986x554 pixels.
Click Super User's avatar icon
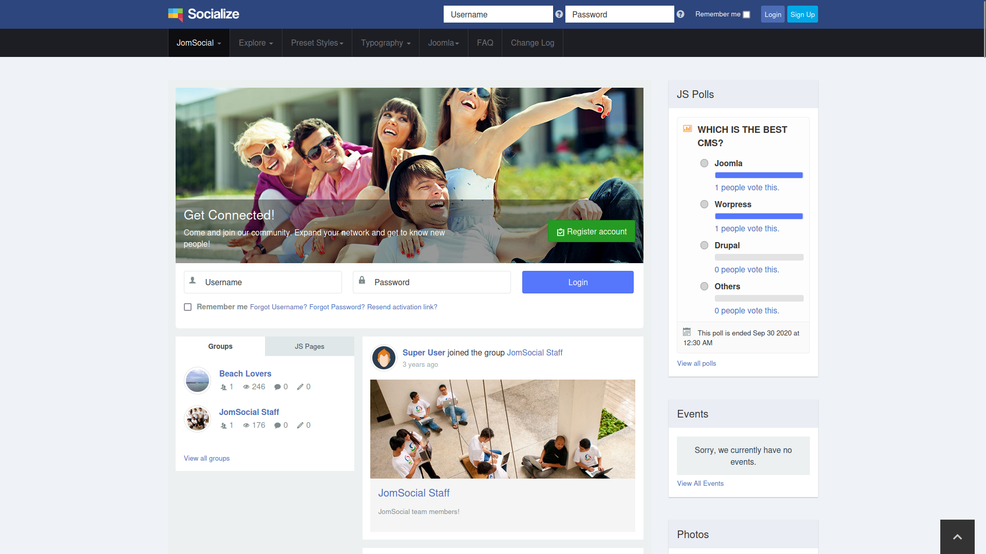[384, 358]
